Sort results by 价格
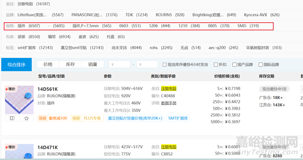Screen dimensions: 303x160 48,64
